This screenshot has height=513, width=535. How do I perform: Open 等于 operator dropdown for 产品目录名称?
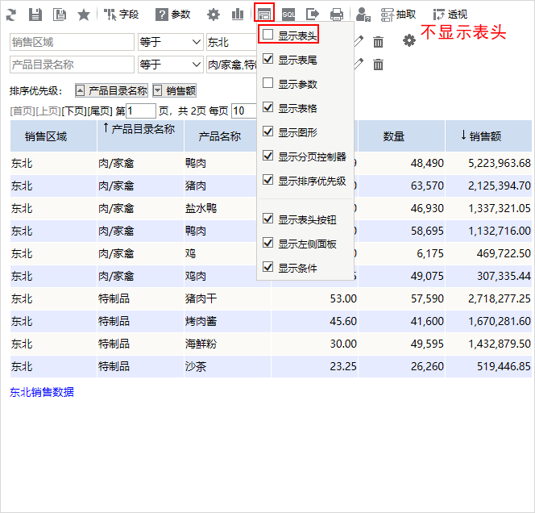pos(171,65)
